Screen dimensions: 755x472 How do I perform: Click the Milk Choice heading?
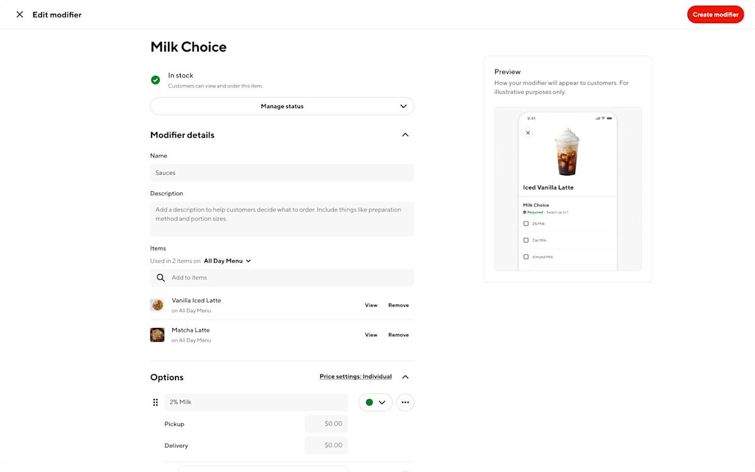pos(188,47)
